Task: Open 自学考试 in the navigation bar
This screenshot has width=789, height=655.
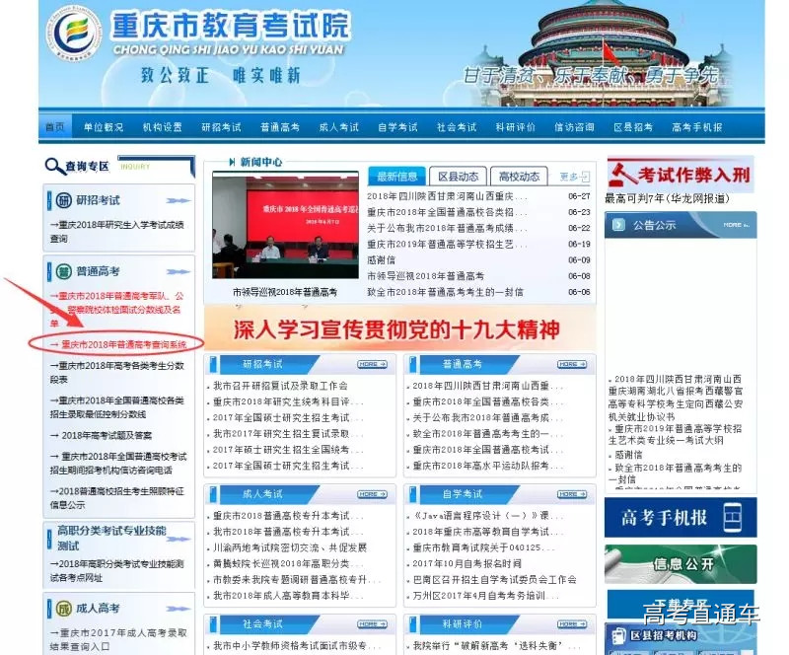Action: 397,127
